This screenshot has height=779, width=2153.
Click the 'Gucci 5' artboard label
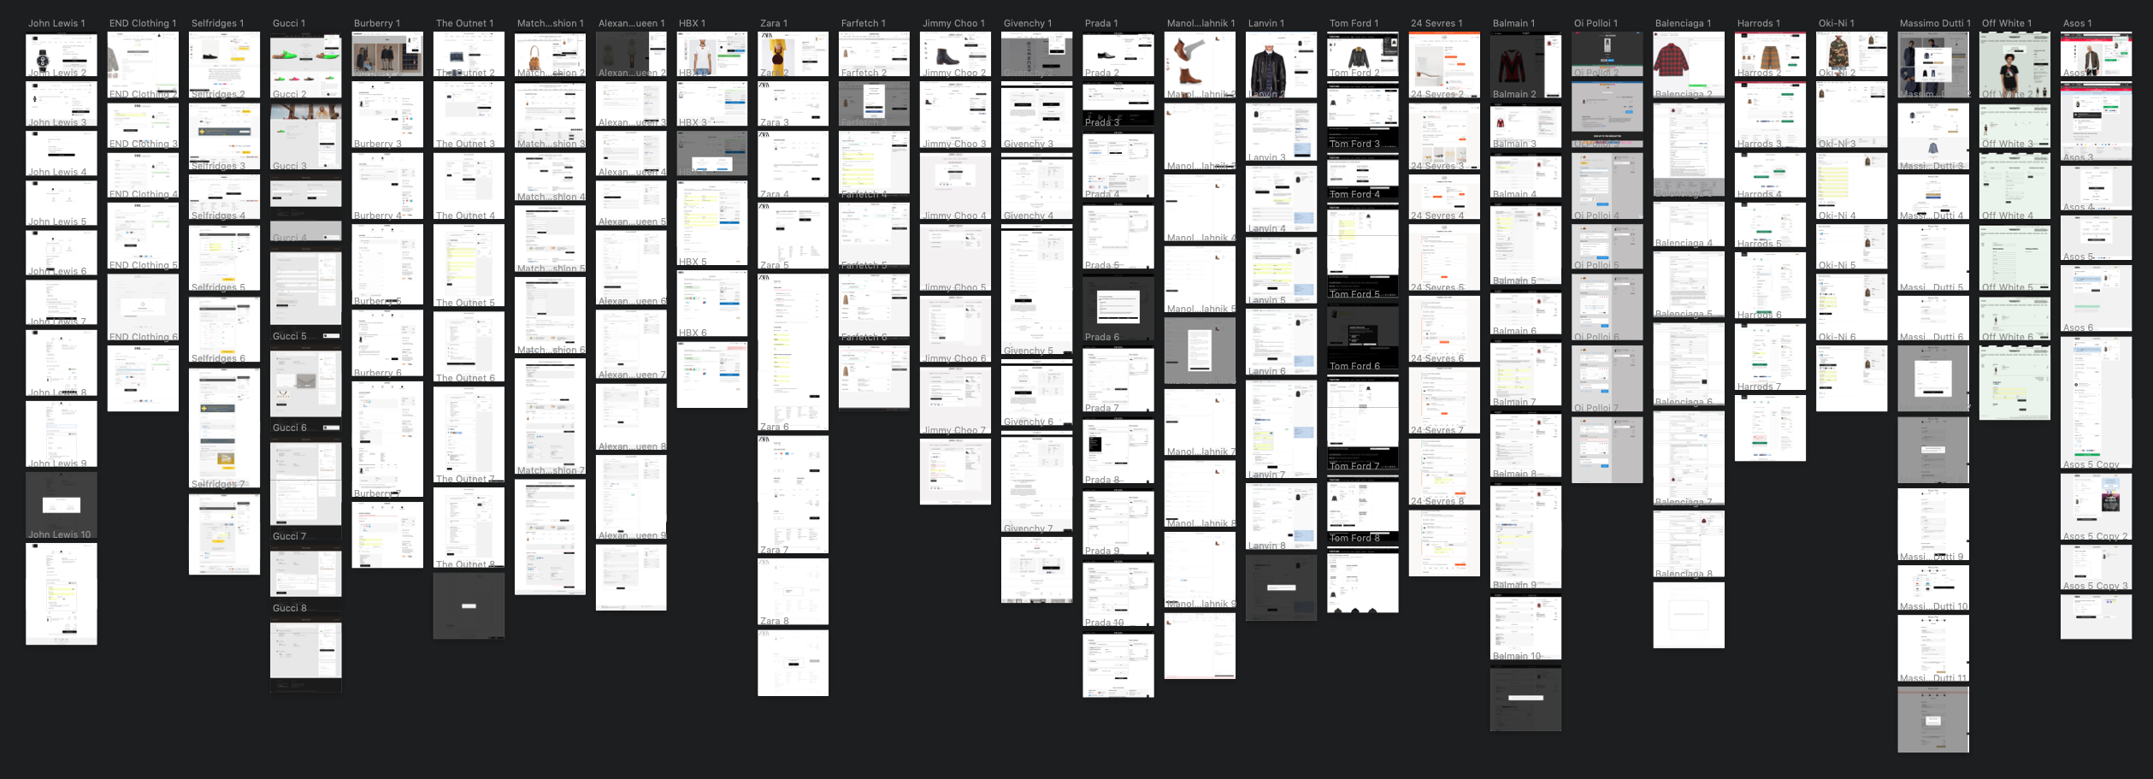coord(289,336)
